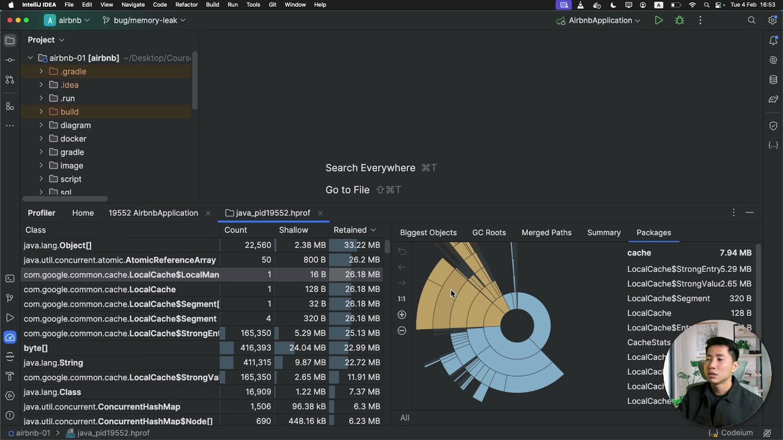Open the Coverage shield icon on right sidebar
The height and width of the screenshot is (440, 783).
click(x=773, y=126)
